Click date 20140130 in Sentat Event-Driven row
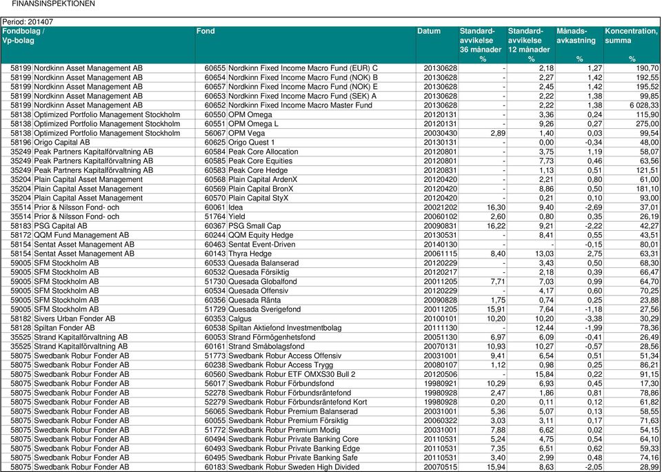 coord(440,245)
